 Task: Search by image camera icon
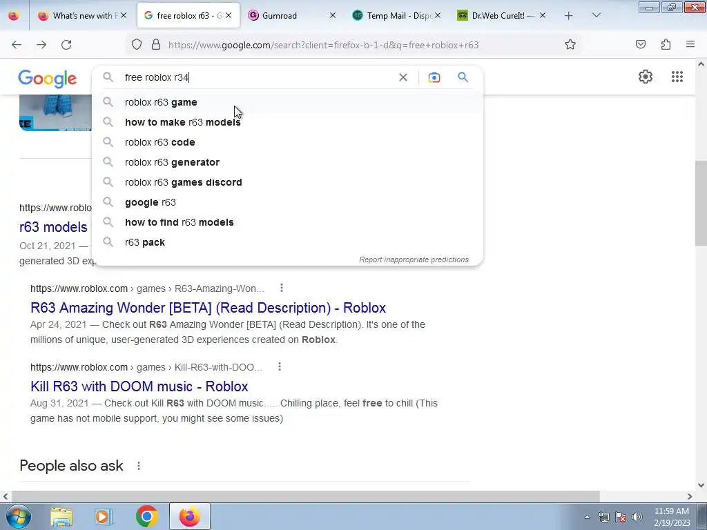[x=434, y=77]
